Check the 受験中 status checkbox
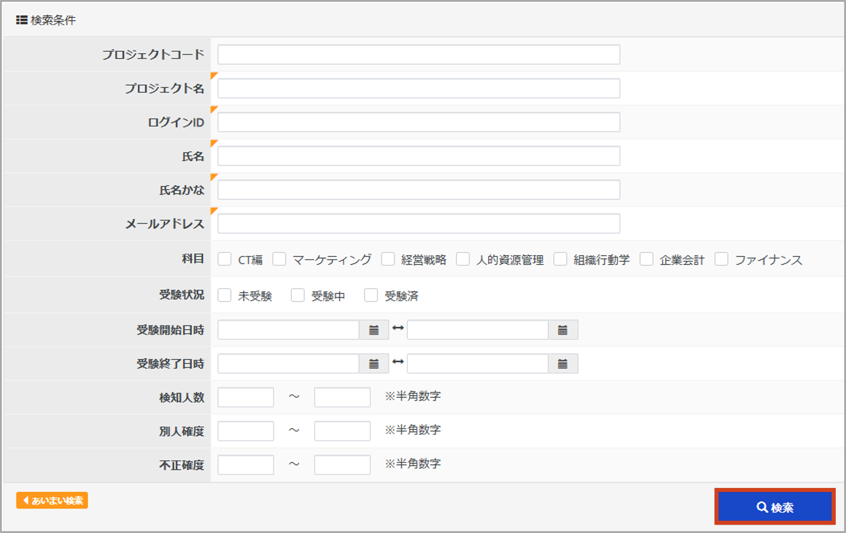846x533 pixels. 298,296
